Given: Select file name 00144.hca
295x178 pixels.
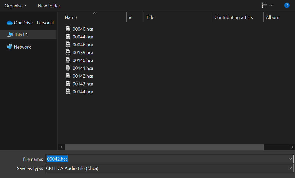Looking at the screenshot, I should tap(83, 92).
